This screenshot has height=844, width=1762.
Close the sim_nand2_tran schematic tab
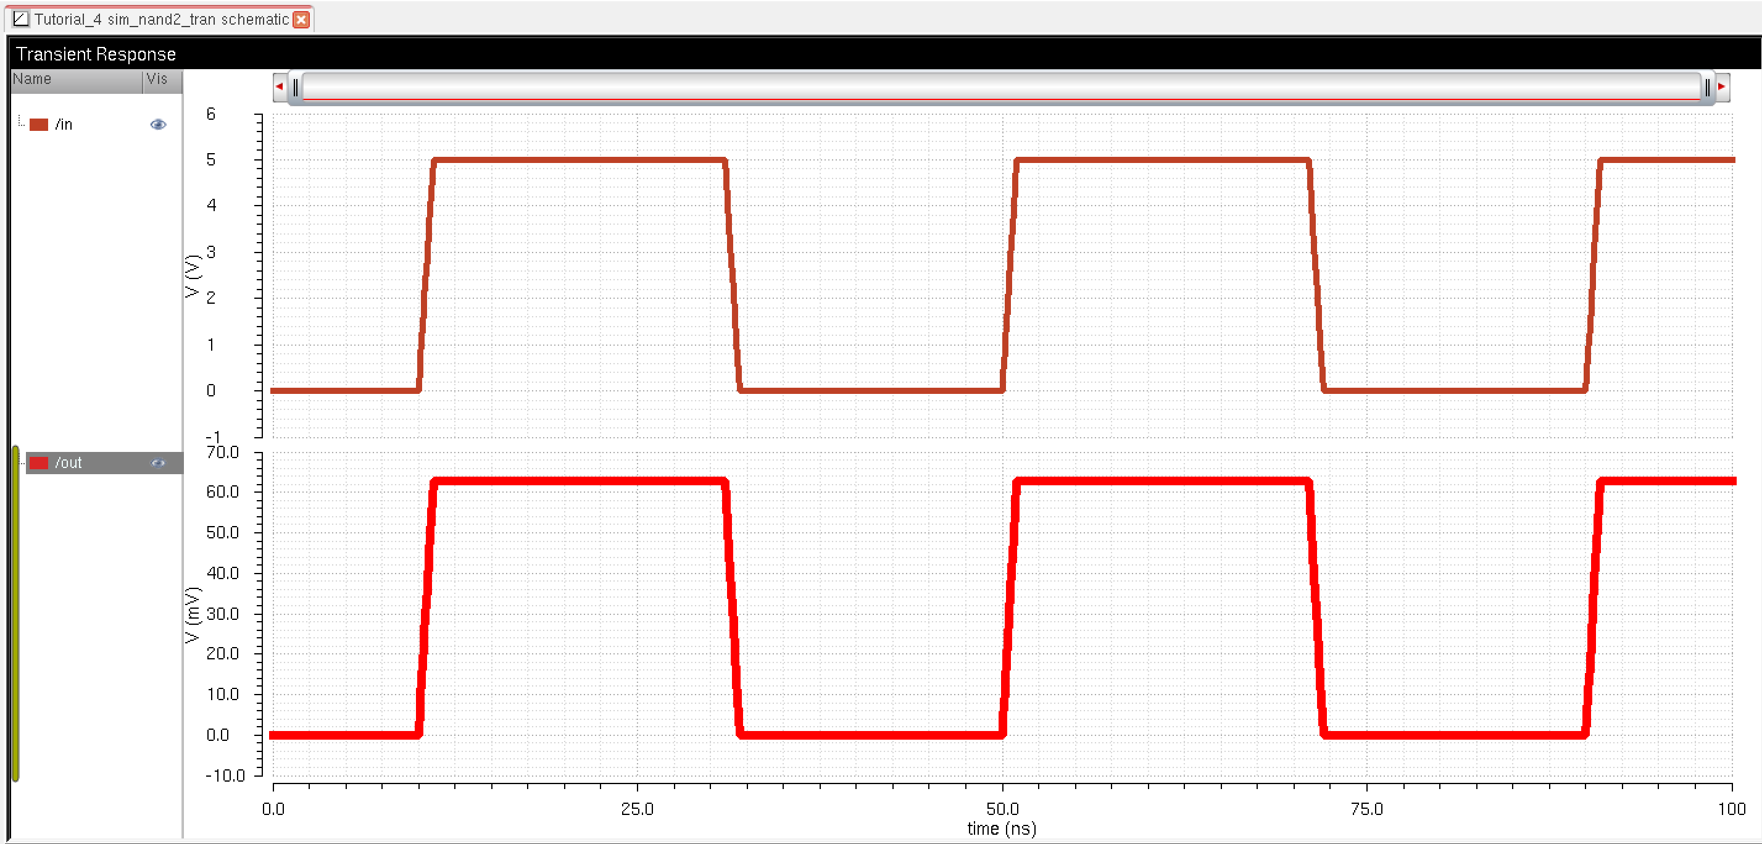pyautogui.click(x=301, y=19)
